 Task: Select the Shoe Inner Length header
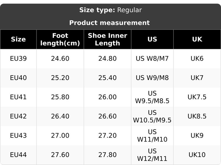[107, 39]
